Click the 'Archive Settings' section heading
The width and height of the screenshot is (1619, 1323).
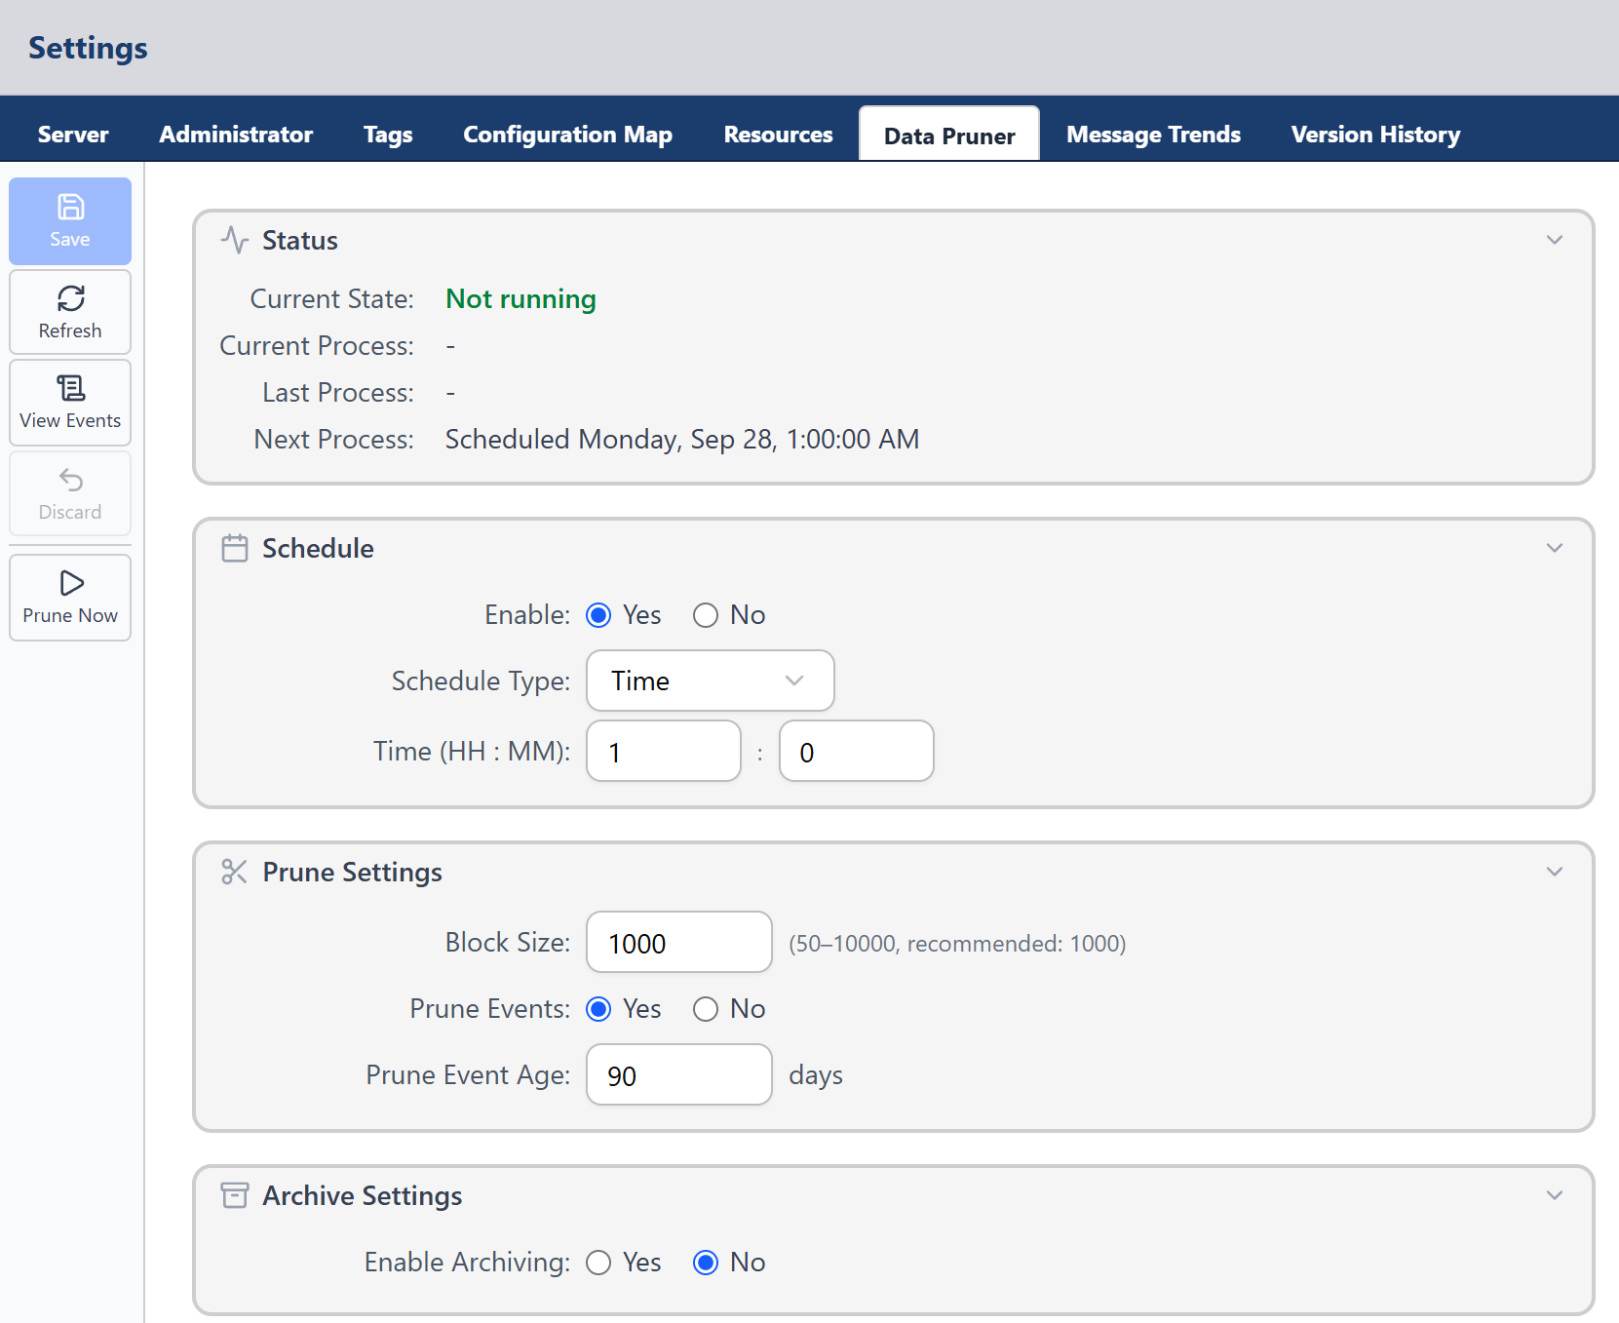click(363, 1195)
